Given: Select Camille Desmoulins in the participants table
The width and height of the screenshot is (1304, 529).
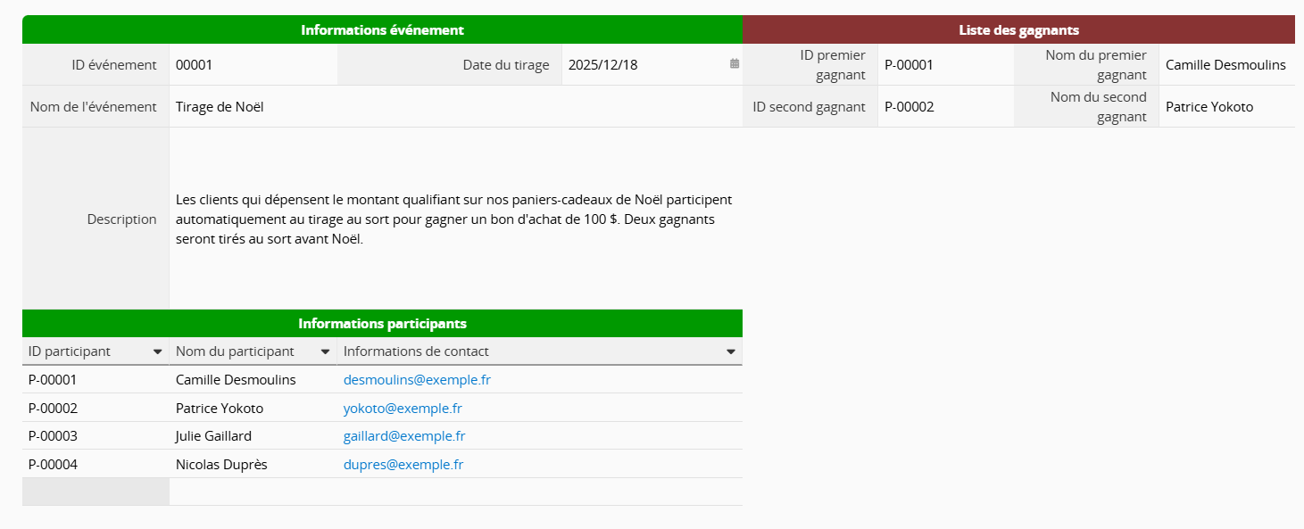Looking at the screenshot, I should [x=253, y=379].
